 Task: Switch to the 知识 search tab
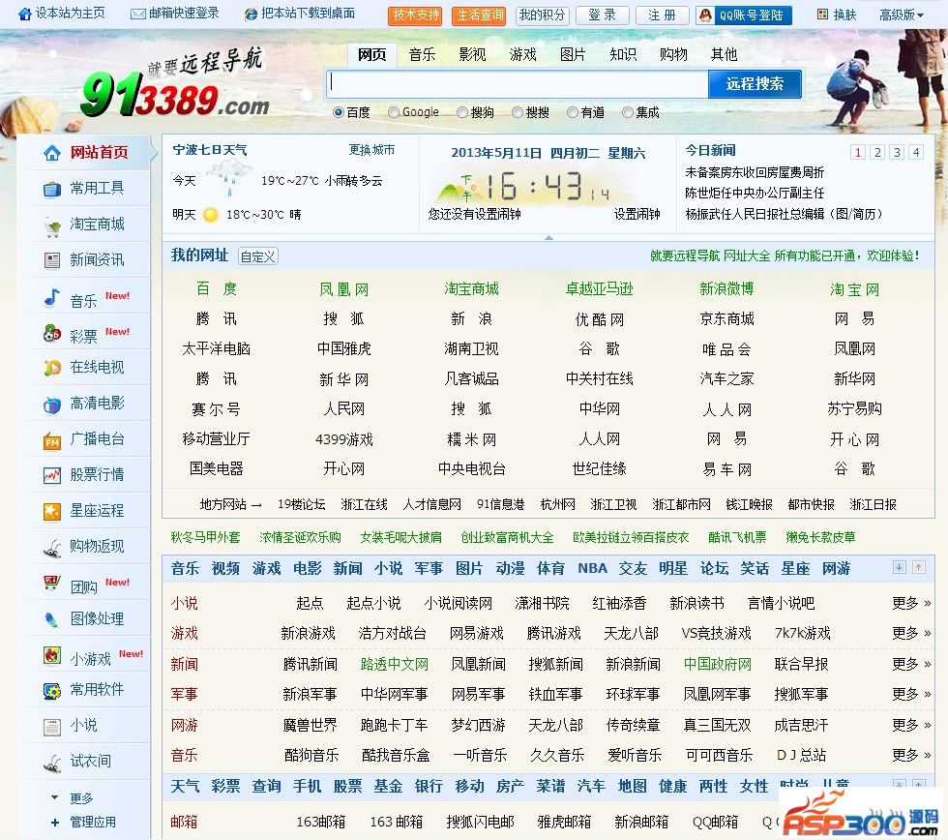623,55
